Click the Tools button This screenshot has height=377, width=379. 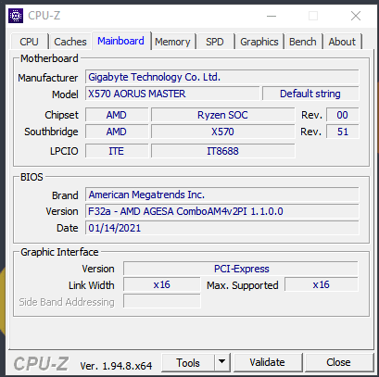tap(188, 363)
